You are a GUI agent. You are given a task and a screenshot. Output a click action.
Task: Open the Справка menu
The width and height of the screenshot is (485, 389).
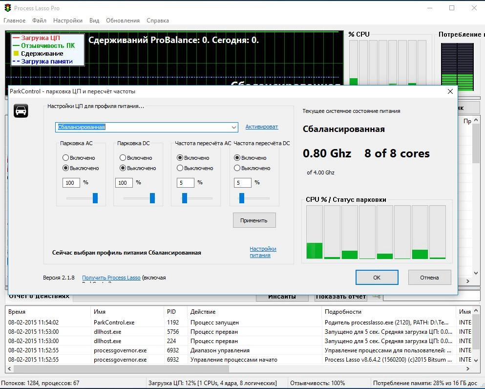tap(158, 21)
